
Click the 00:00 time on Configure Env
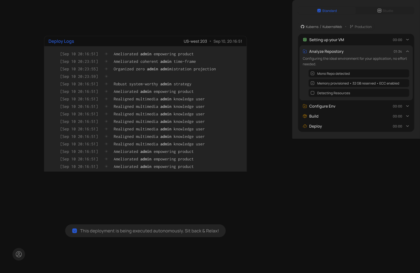pos(397,106)
